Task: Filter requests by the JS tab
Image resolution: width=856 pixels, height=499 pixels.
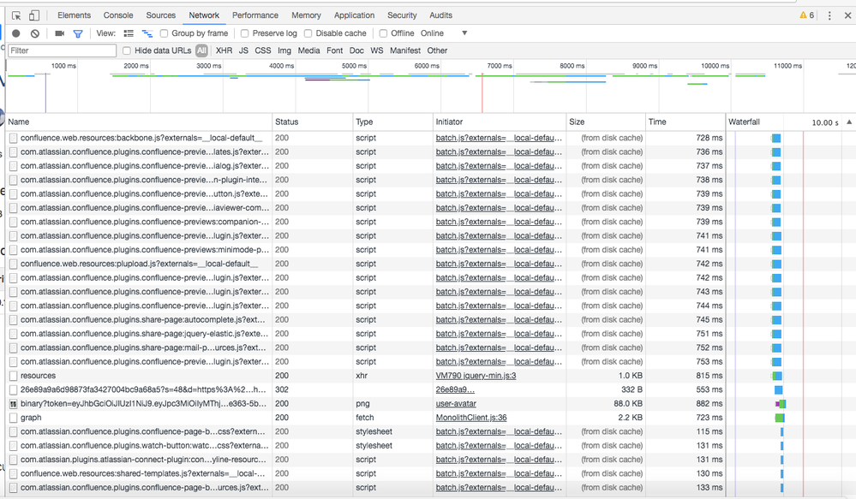Action: point(244,50)
